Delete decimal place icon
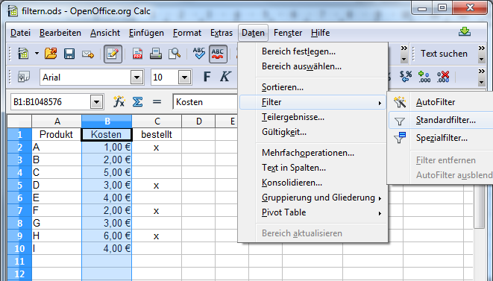This screenshot has height=281, width=493. (x=443, y=77)
